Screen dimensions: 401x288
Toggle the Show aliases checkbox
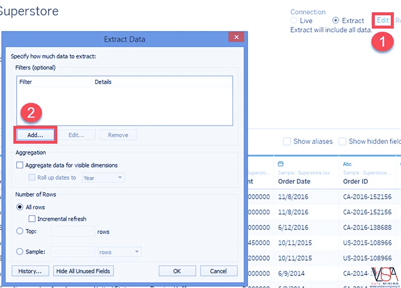point(288,141)
